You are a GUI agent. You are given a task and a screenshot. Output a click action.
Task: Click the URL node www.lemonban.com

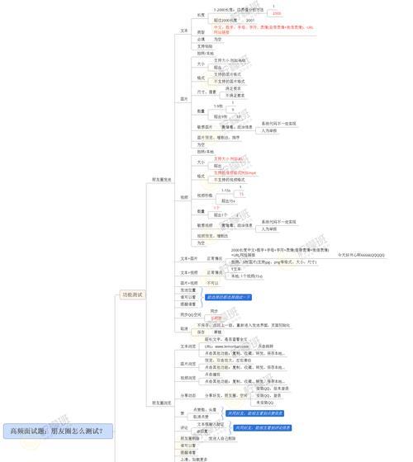click(226, 346)
